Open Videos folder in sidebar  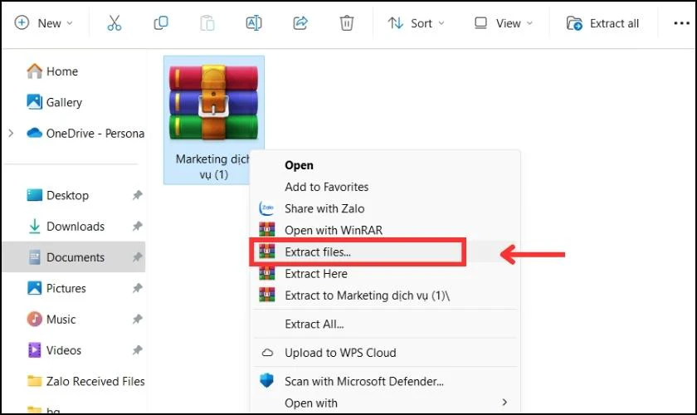click(54, 350)
